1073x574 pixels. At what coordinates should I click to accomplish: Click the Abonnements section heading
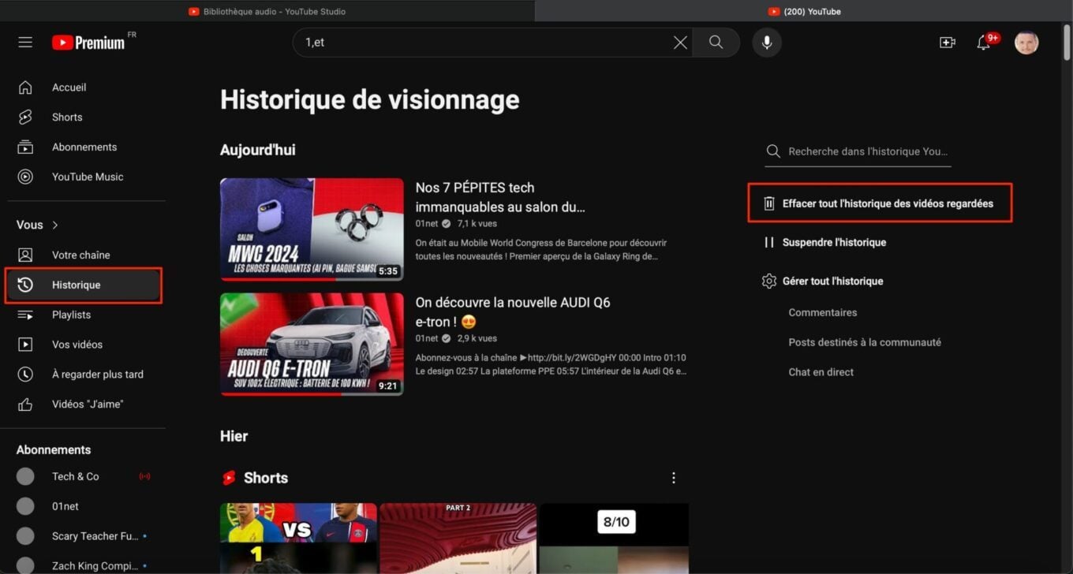54,450
